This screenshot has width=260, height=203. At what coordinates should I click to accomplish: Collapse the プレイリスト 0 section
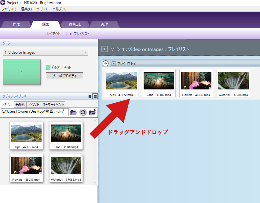pos(105,63)
